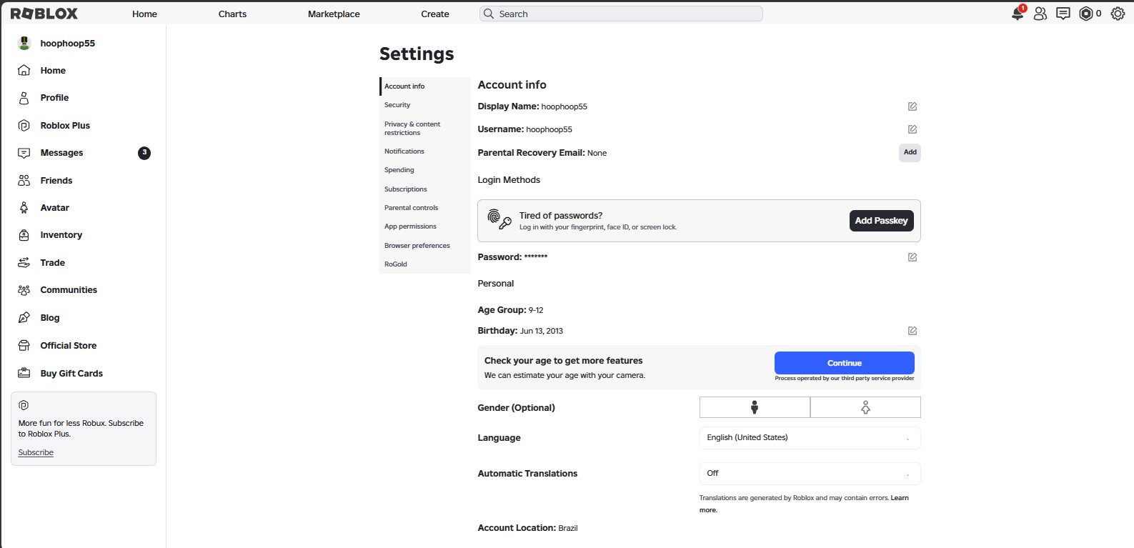Edit the Birthday with pencil icon
Image resolution: width=1134 pixels, height=548 pixels.
(x=912, y=331)
